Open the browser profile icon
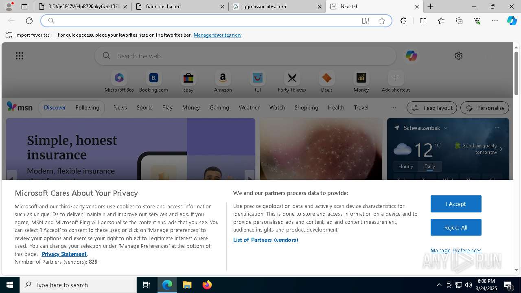This screenshot has width=521, height=293. coord(9,7)
